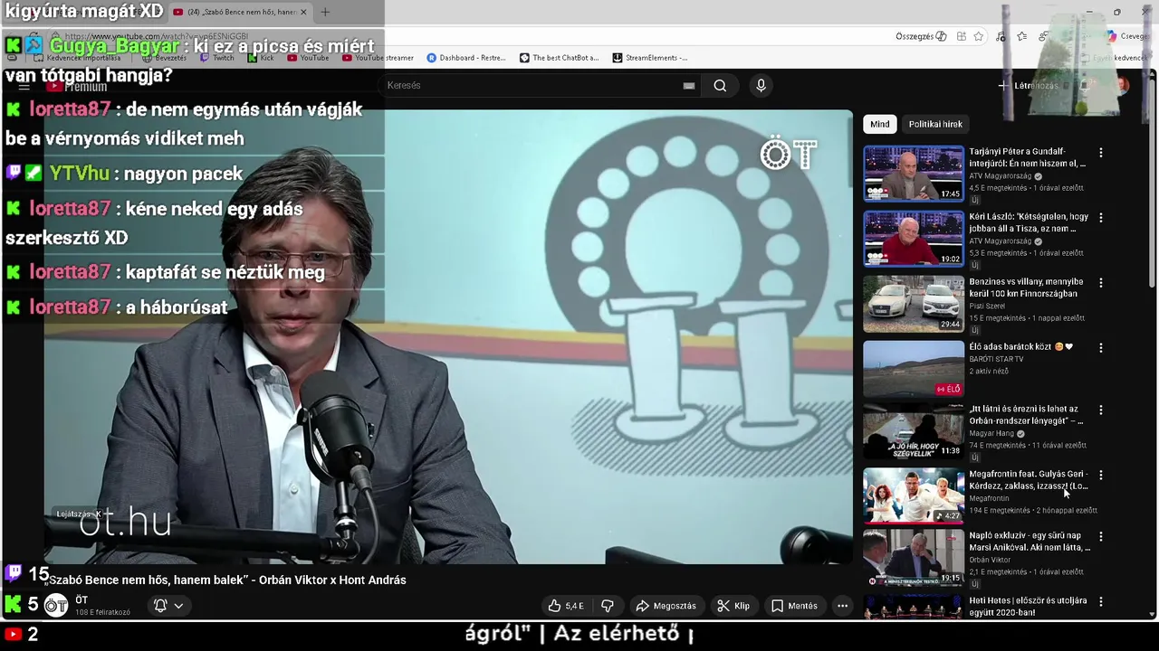The height and width of the screenshot is (651, 1159).
Task: Select the Mind filter chip
Action: coord(880,124)
